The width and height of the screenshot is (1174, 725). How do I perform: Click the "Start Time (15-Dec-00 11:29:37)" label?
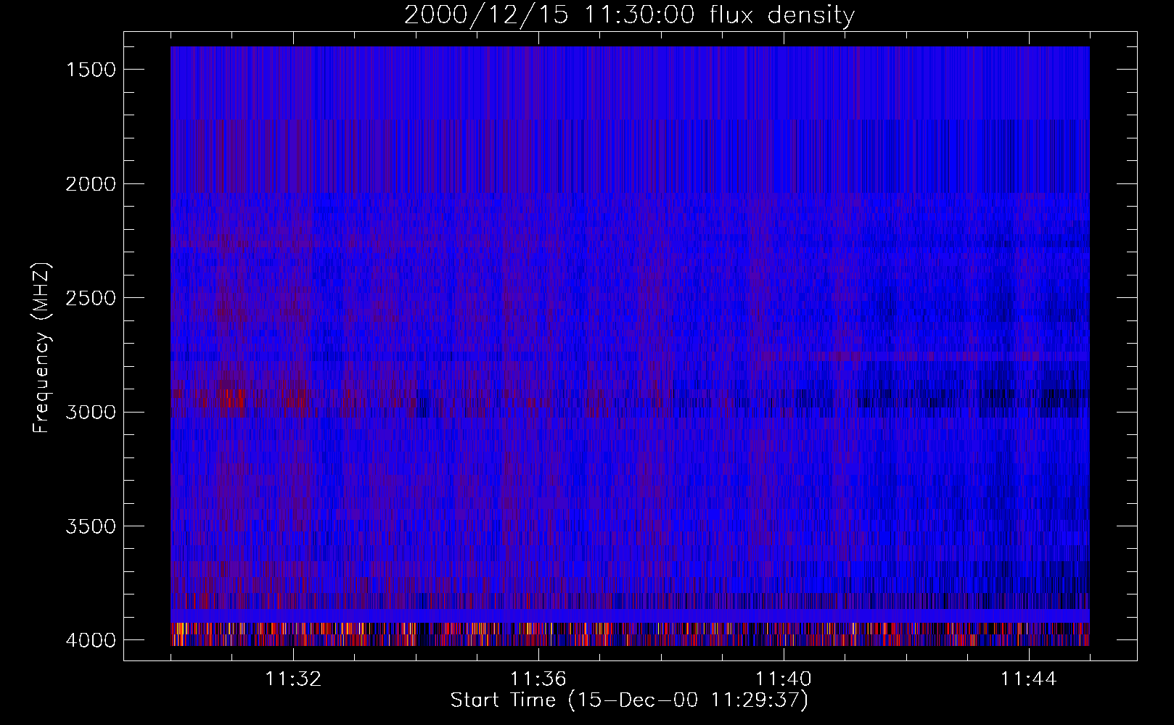pos(629,700)
